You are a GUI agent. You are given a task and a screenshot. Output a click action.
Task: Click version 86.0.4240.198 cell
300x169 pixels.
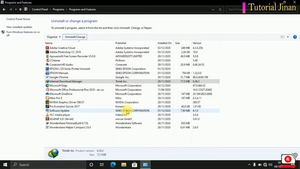[200, 77]
